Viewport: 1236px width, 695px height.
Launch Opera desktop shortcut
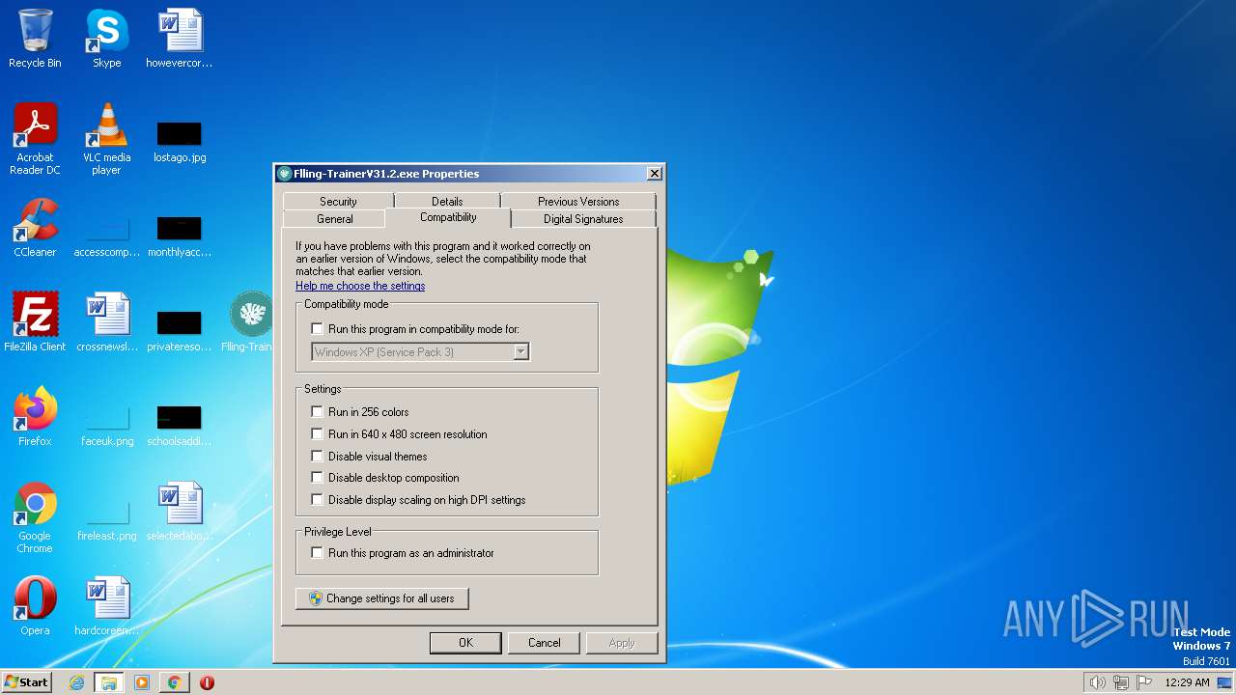(35, 605)
